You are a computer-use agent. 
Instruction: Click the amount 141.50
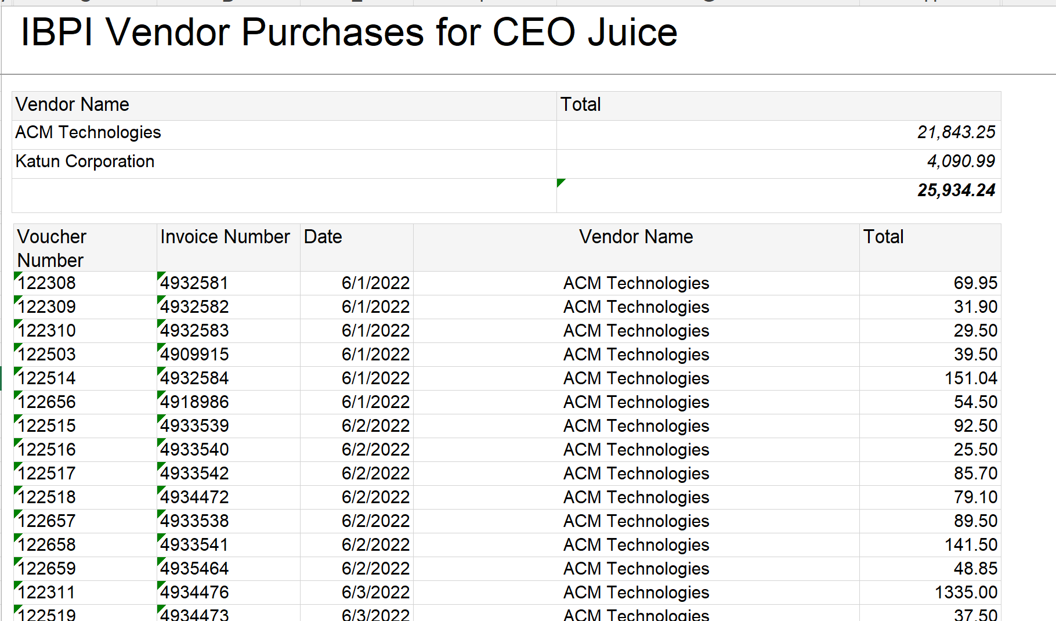(971, 545)
